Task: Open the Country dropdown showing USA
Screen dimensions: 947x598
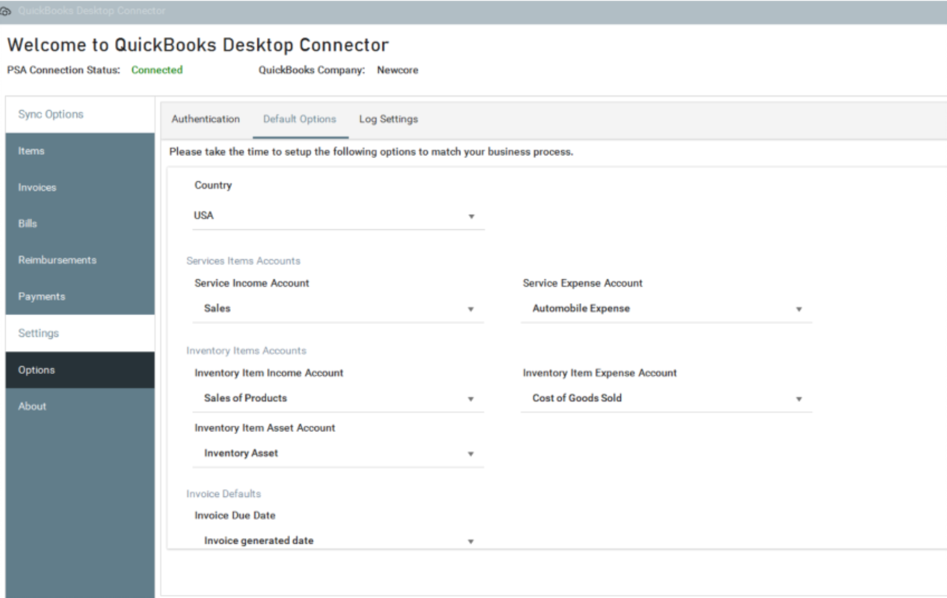Action: tap(338, 216)
